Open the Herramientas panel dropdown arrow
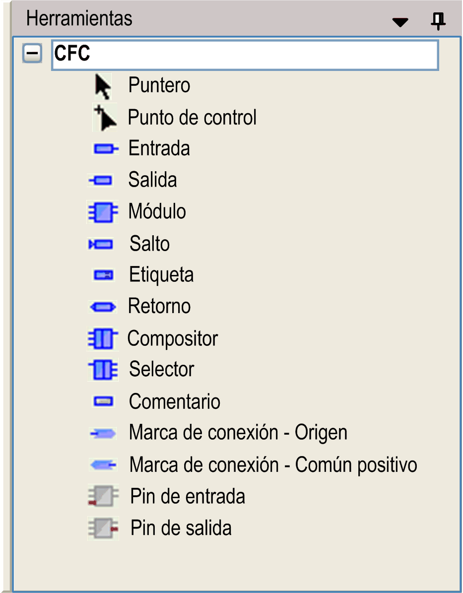The width and height of the screenshot is (463, 593). point(400,22)
